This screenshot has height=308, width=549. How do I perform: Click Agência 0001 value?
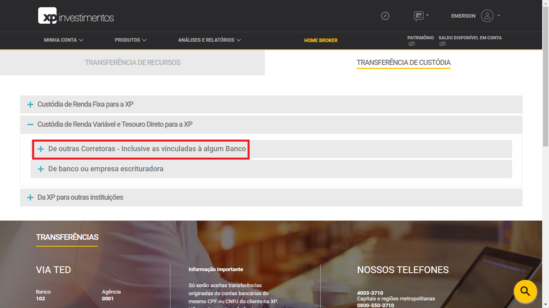click(x=108, y=298)
